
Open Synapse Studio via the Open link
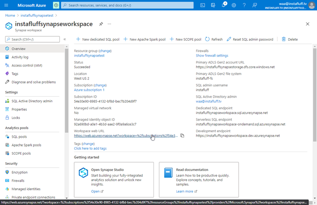pos(97,191)
